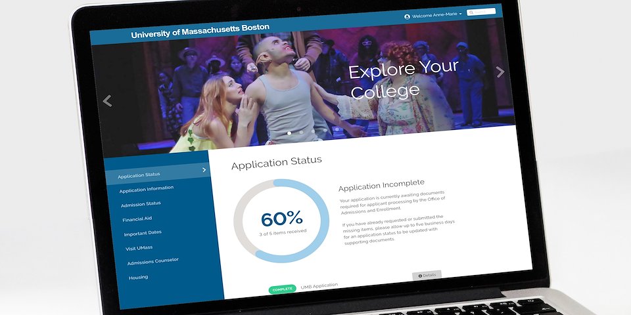Click the green COMPLETE badge

[x=282, y=289]
